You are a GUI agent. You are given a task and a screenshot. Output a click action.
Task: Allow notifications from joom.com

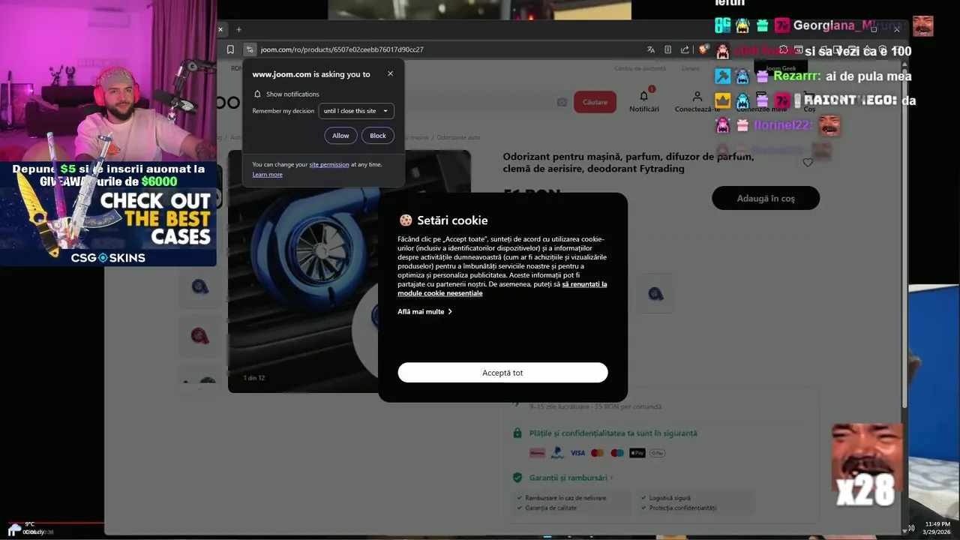[340, 136]
